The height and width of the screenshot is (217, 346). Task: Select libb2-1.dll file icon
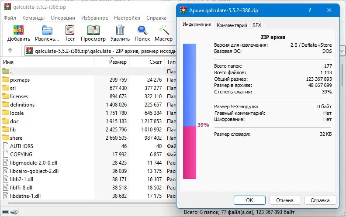pyautogui.click(x=6, y=179)
